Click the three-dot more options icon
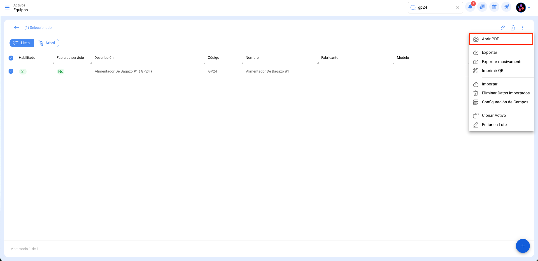The width and height of the screenshot is (538, 261). pyautogui.click(x=523, y=28)
